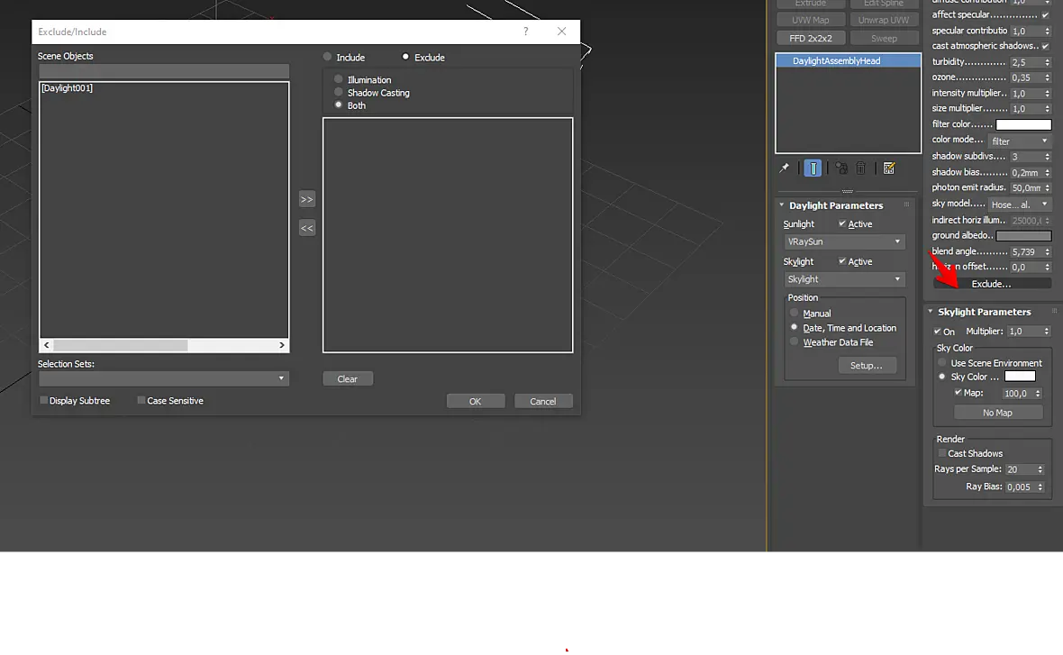
Task: Open Skylight type dropdown
Action: (844, 278)
